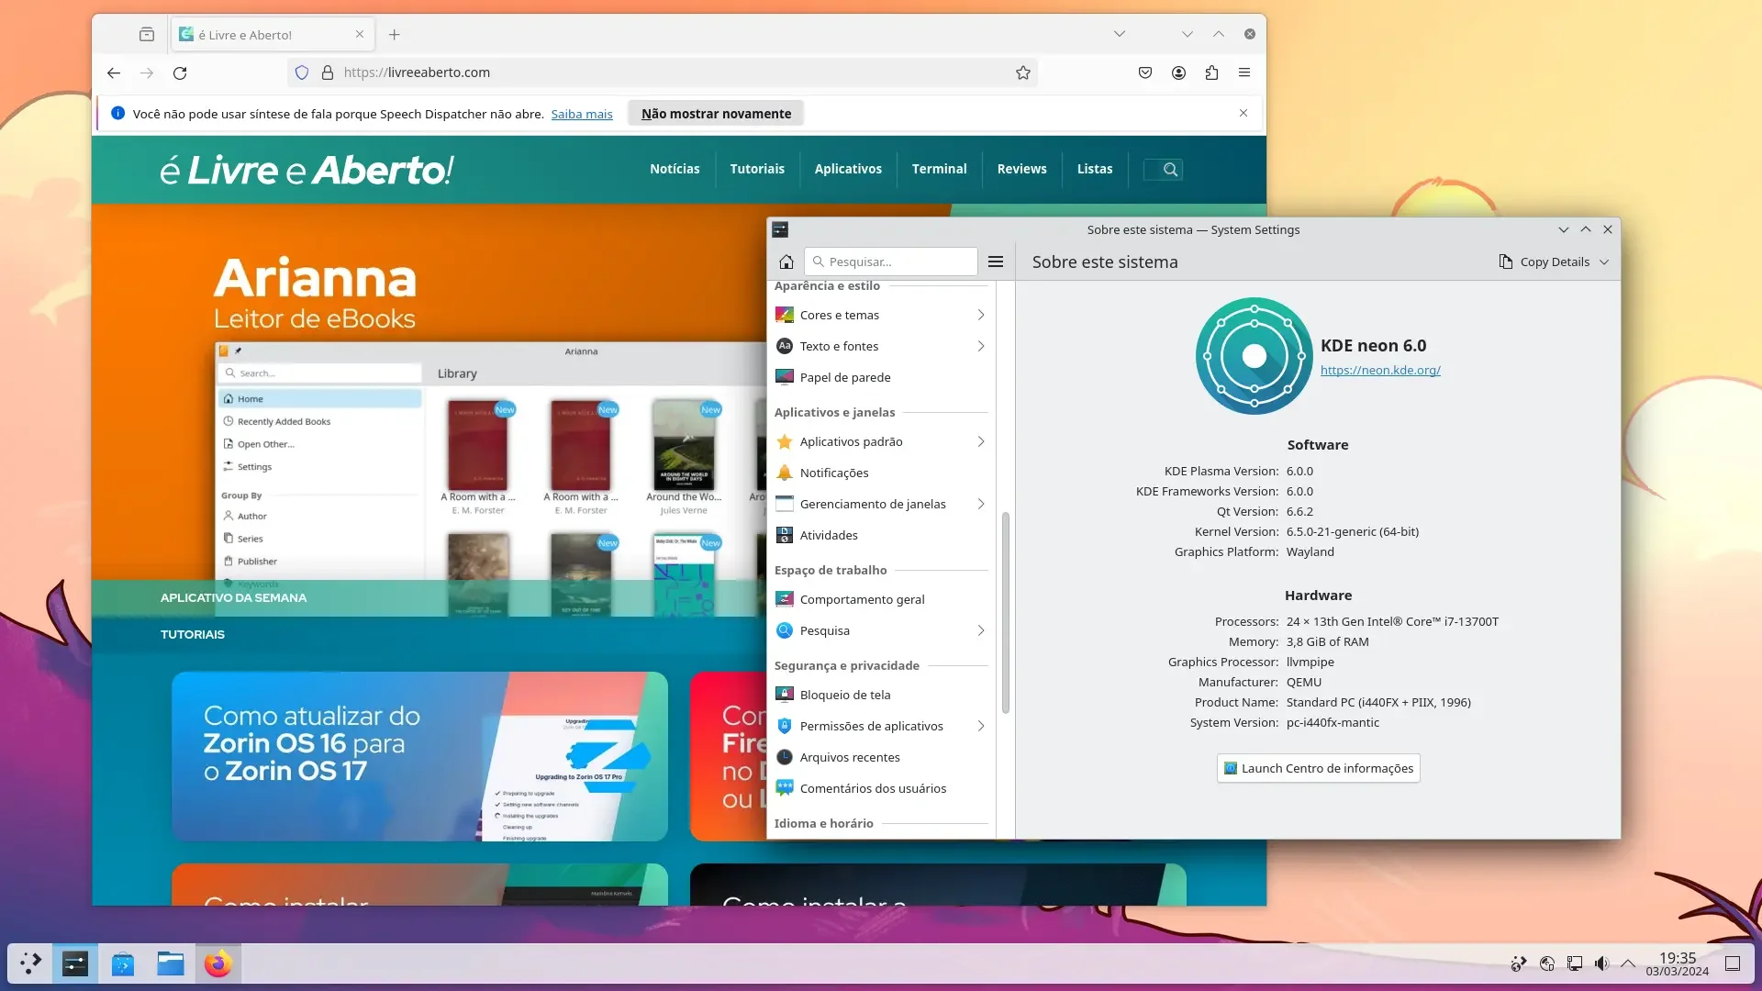Open the Firefox application menu
Image resolution: width=1762 pixels, height=991 pixels.
coord(1244,72)
